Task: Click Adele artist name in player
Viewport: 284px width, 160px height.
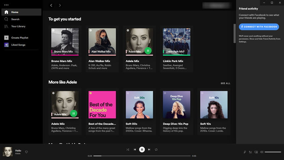Action: point(18,154)
